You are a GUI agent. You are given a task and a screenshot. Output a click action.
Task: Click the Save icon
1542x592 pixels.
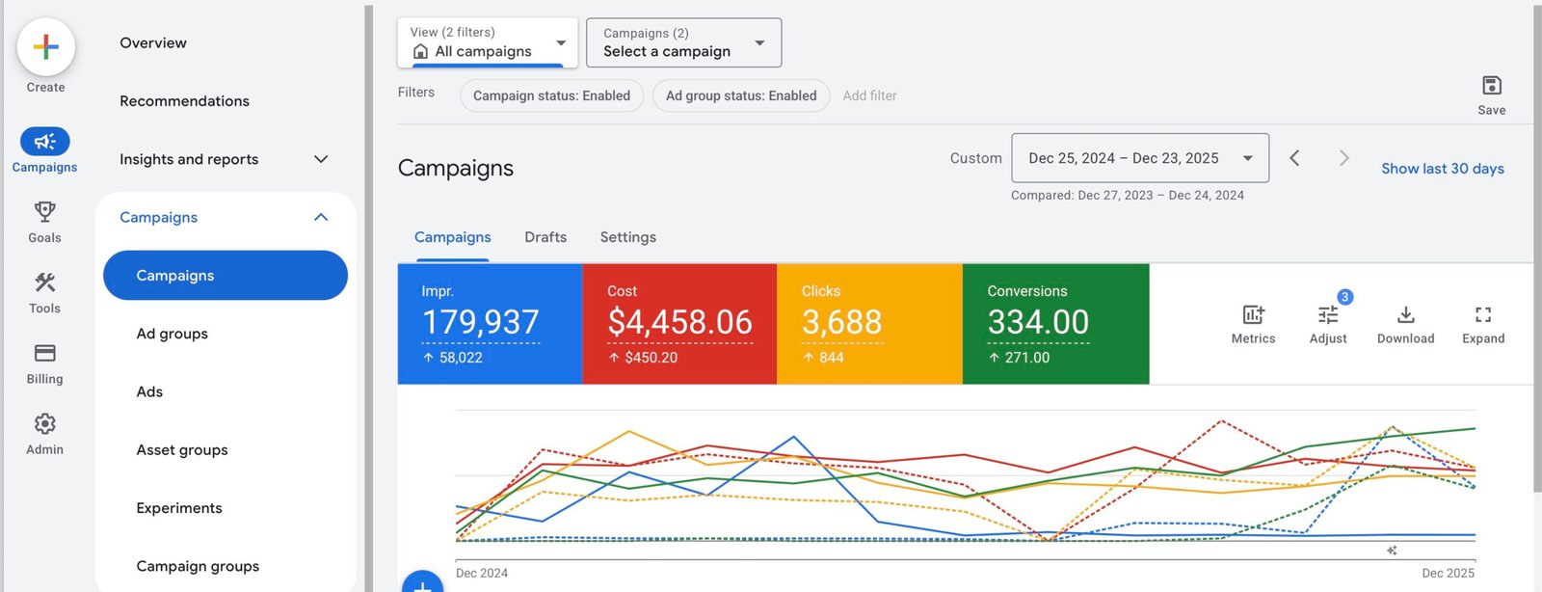tap(1491, 86)
